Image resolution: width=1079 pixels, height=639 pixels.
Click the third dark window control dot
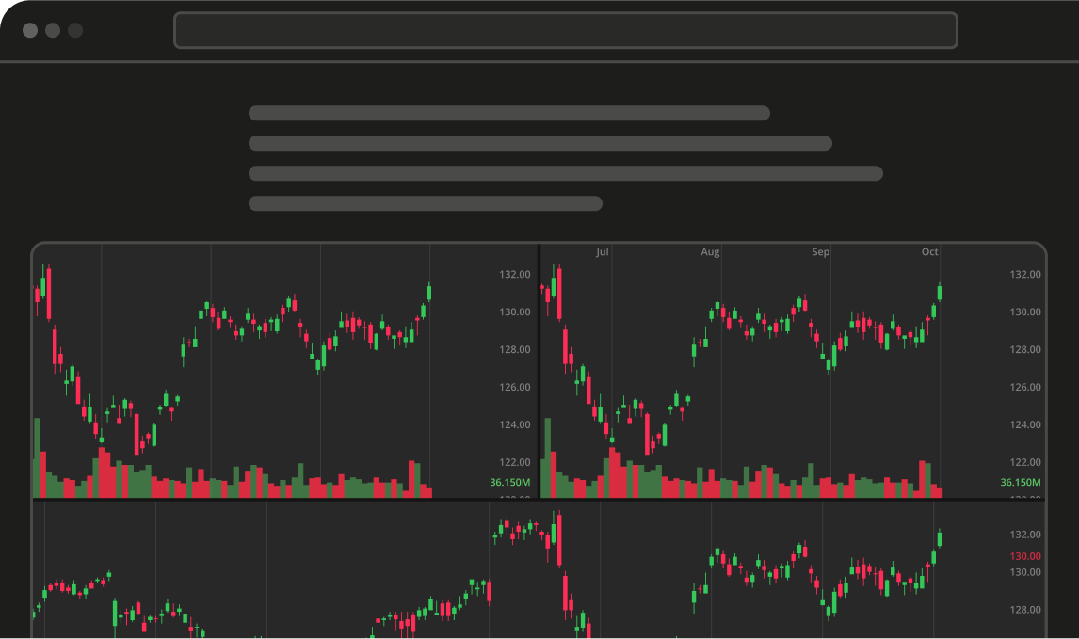click(x=75, y=30)
